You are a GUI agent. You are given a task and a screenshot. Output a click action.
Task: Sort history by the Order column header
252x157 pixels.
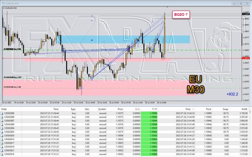4,109
